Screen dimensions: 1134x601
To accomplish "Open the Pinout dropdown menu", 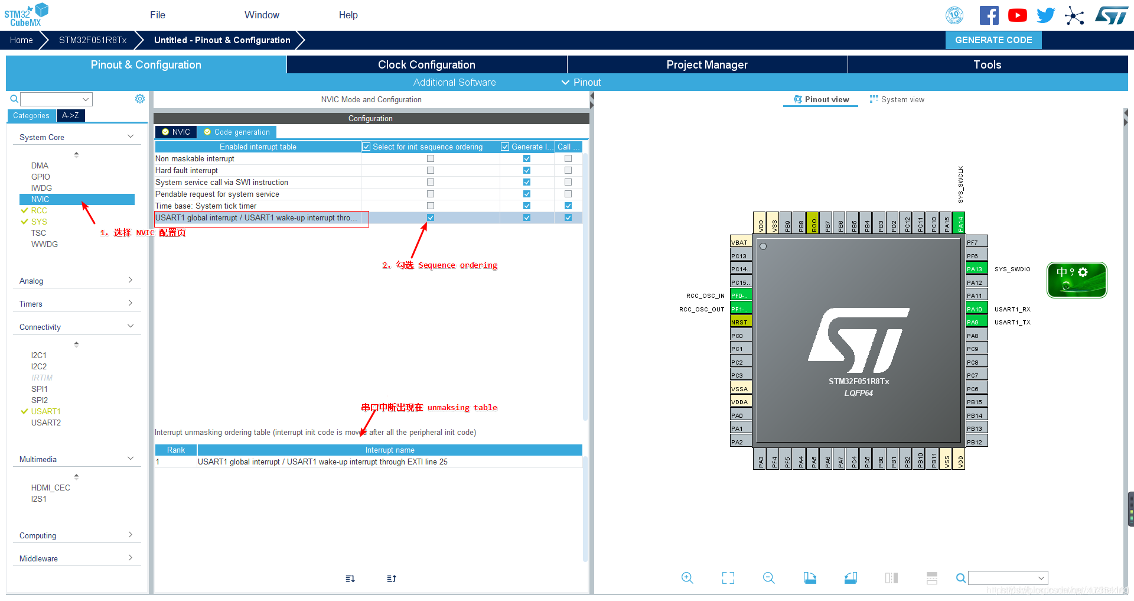I will [x=581, y=82].
